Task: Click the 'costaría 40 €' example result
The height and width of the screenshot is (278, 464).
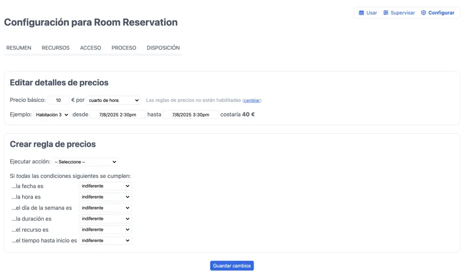Action: click(237, 115)
